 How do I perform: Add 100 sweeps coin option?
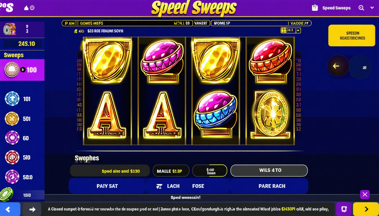pyautogui.click(x=22, y=70)
